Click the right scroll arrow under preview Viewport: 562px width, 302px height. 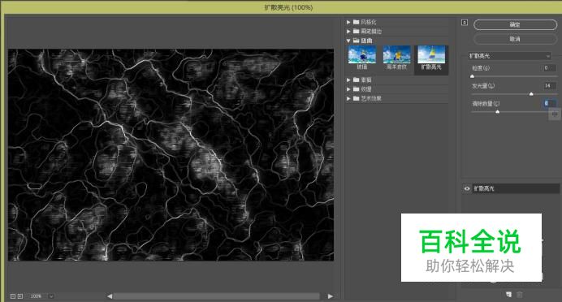pyautogui.click(x=330, y=296)
